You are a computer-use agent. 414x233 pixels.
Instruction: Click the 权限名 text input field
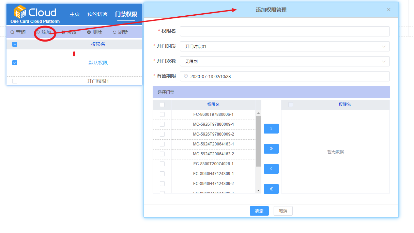tap(285, 31)
